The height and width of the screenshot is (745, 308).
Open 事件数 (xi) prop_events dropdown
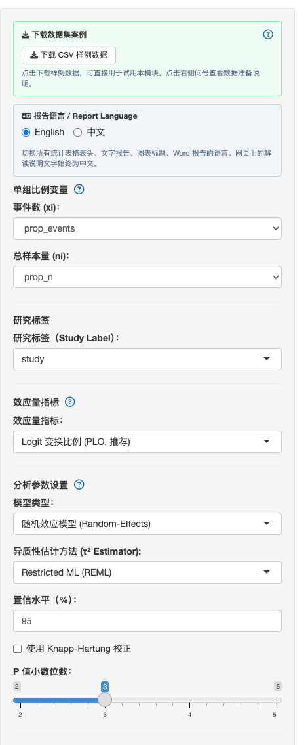[147, 228]
